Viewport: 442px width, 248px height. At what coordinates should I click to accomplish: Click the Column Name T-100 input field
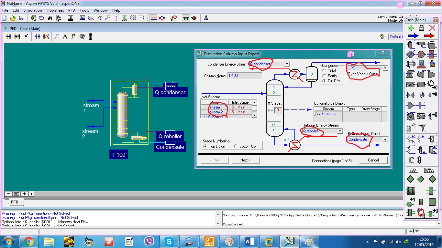(x=244, y=75)
